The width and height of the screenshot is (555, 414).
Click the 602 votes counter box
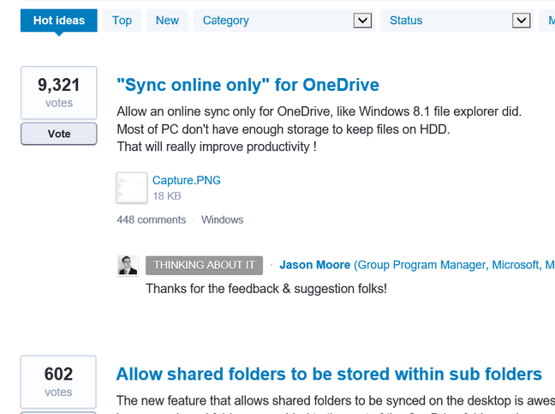pyautogui.click(x=58, y=382)
